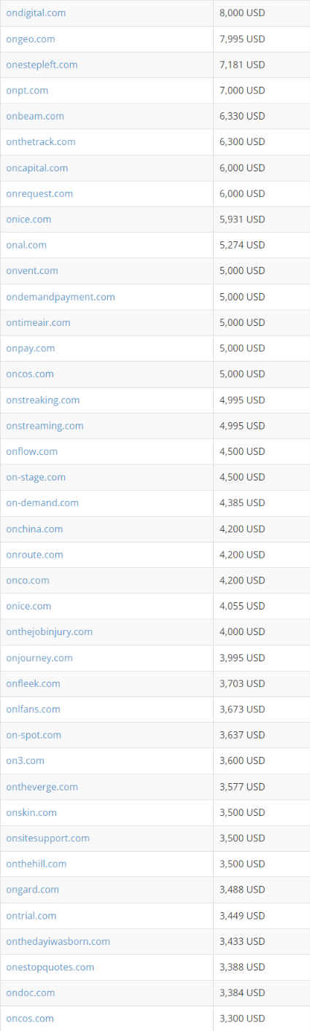Open on-demand.com domain link
310x1031 pixels.
point(42,502)
